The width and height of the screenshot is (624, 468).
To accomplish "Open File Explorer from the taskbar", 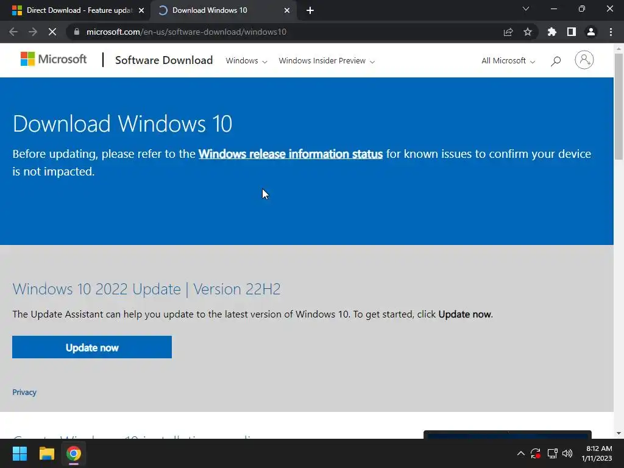I will [x=46, y=453].
